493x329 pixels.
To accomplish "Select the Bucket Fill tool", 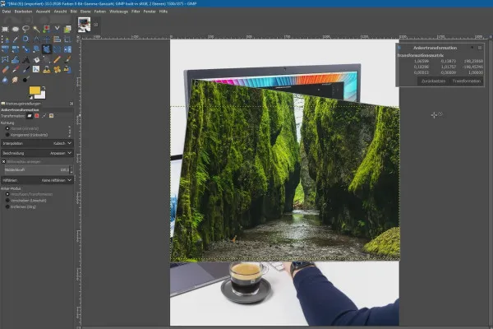I will [x=36, y=59].
